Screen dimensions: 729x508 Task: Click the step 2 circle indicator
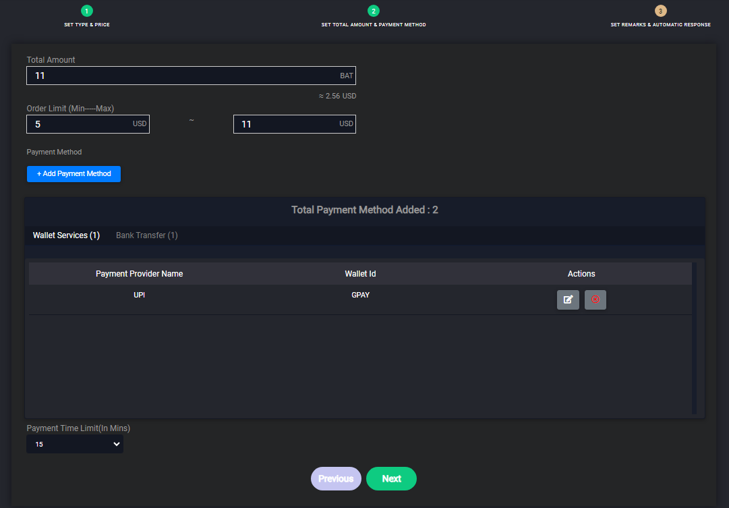pyautogui.click(x=374, y=11)
